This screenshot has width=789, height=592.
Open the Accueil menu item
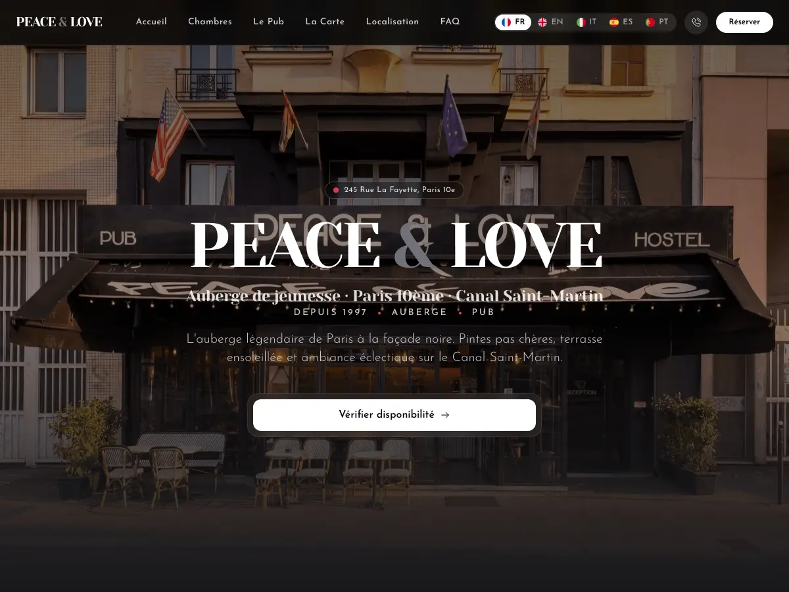coord(151,22)
